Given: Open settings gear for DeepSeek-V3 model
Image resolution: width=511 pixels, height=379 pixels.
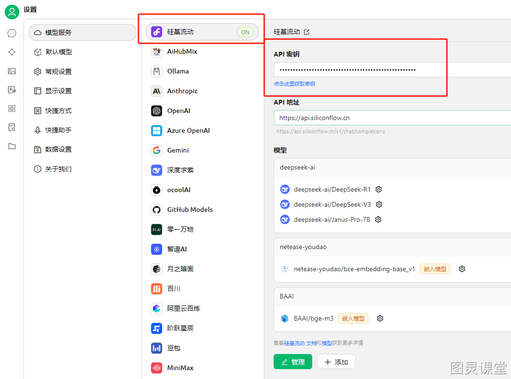Looking at the screenshot, I should [x=379, y=204].
